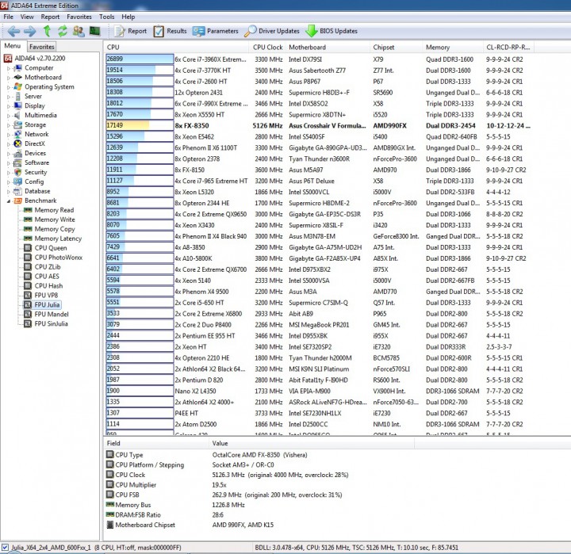Select the FPU VP8 benchmark

(x=46, y=295)
